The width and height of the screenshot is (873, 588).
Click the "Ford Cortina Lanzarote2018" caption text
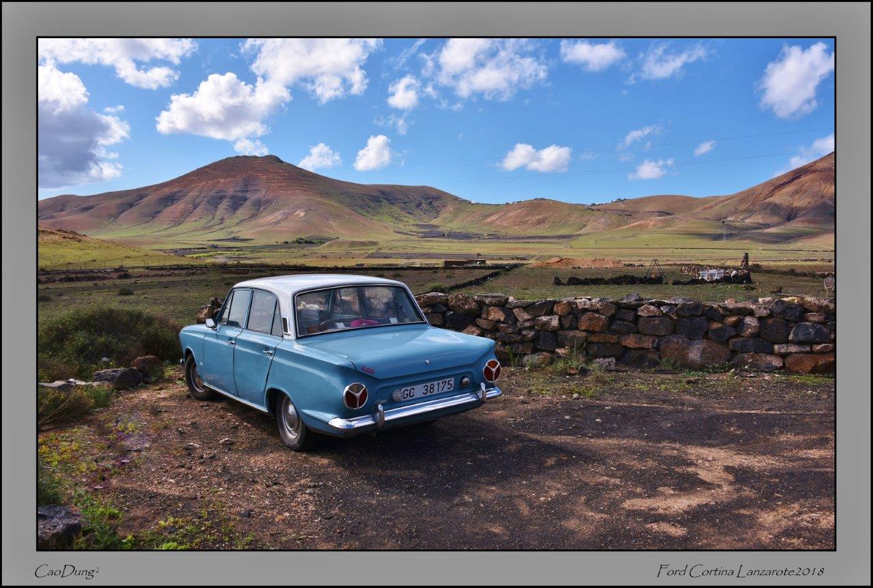tap(740, 572)
